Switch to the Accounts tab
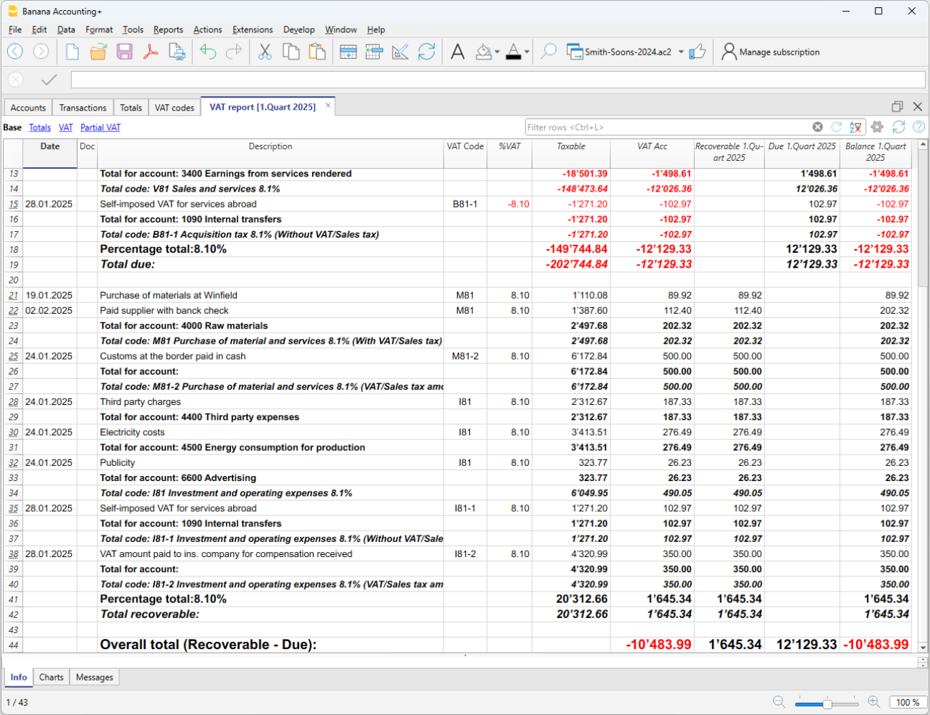Viewport: 930px width, 715px height. tap(28, 108)
